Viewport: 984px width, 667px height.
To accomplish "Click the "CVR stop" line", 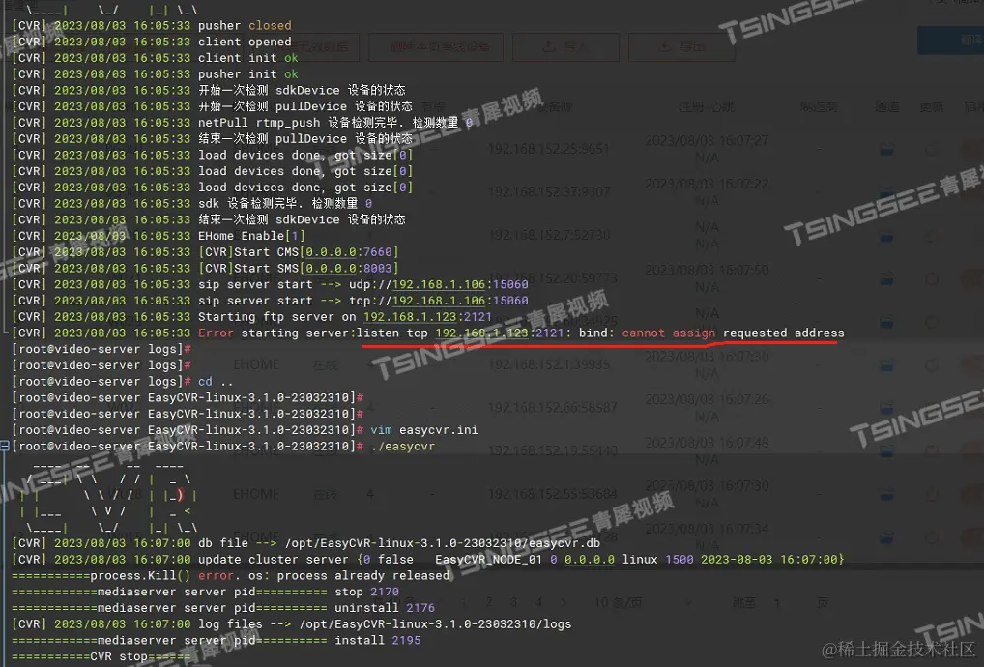I will (101, 657).
